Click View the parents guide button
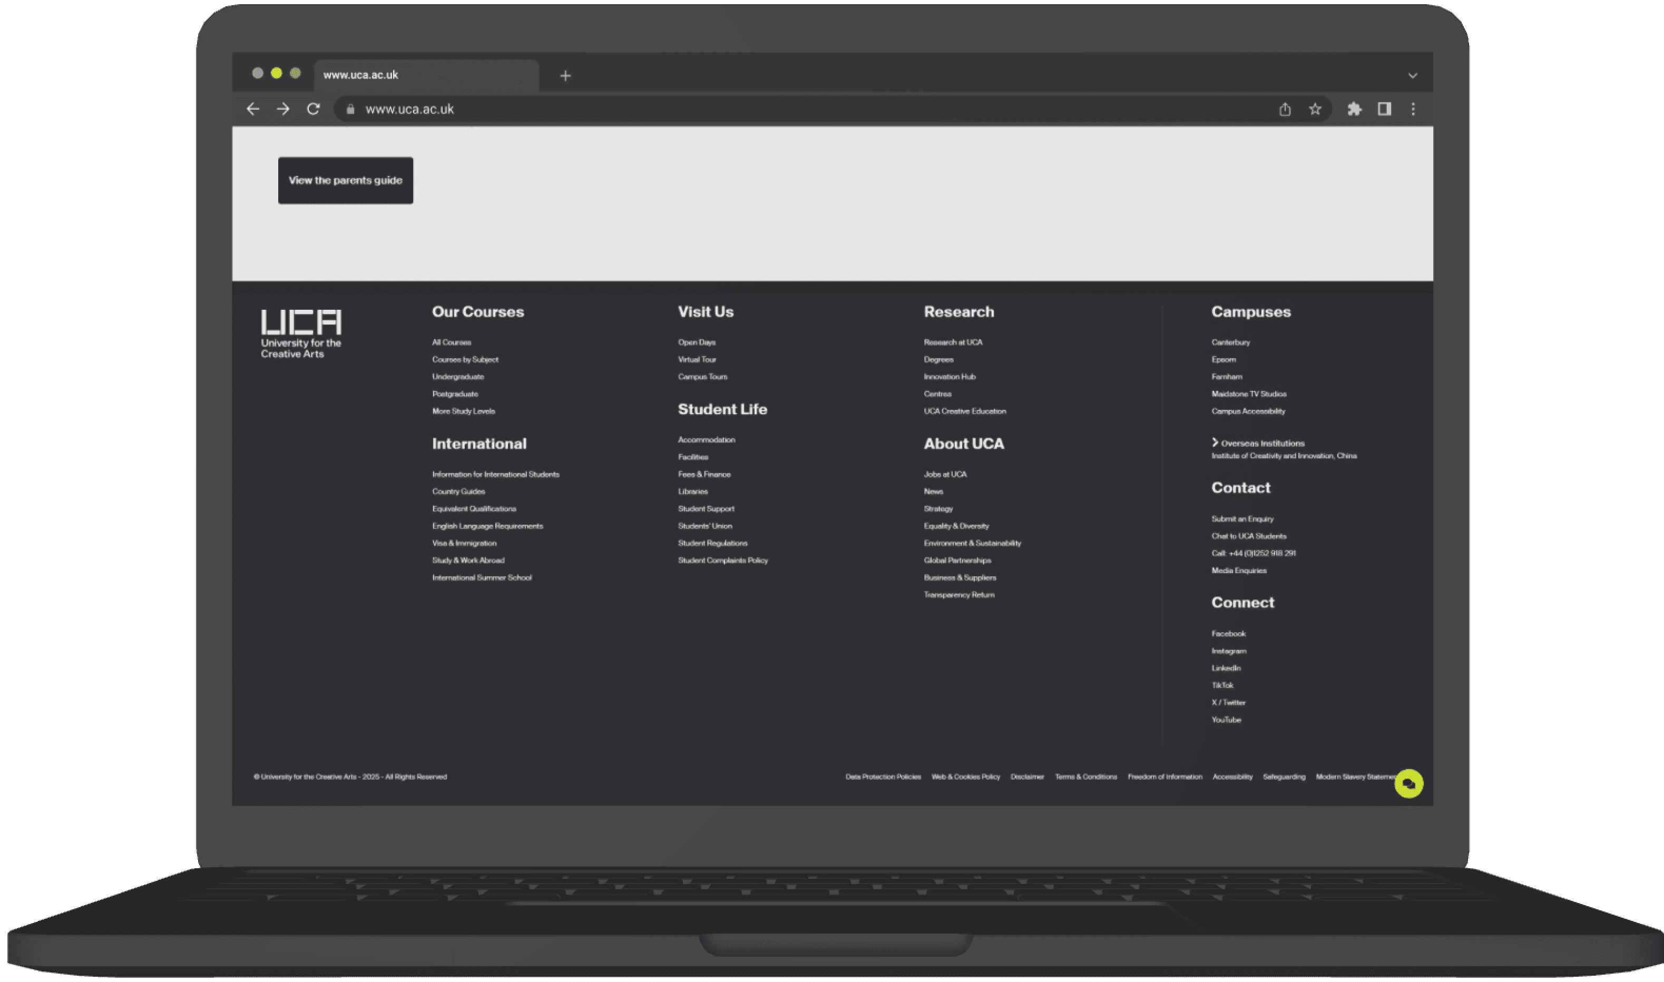 [x=345, y=180]
